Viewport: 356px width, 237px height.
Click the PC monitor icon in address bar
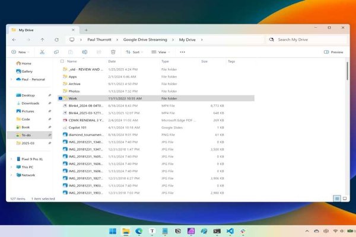[x=72, y=40]
